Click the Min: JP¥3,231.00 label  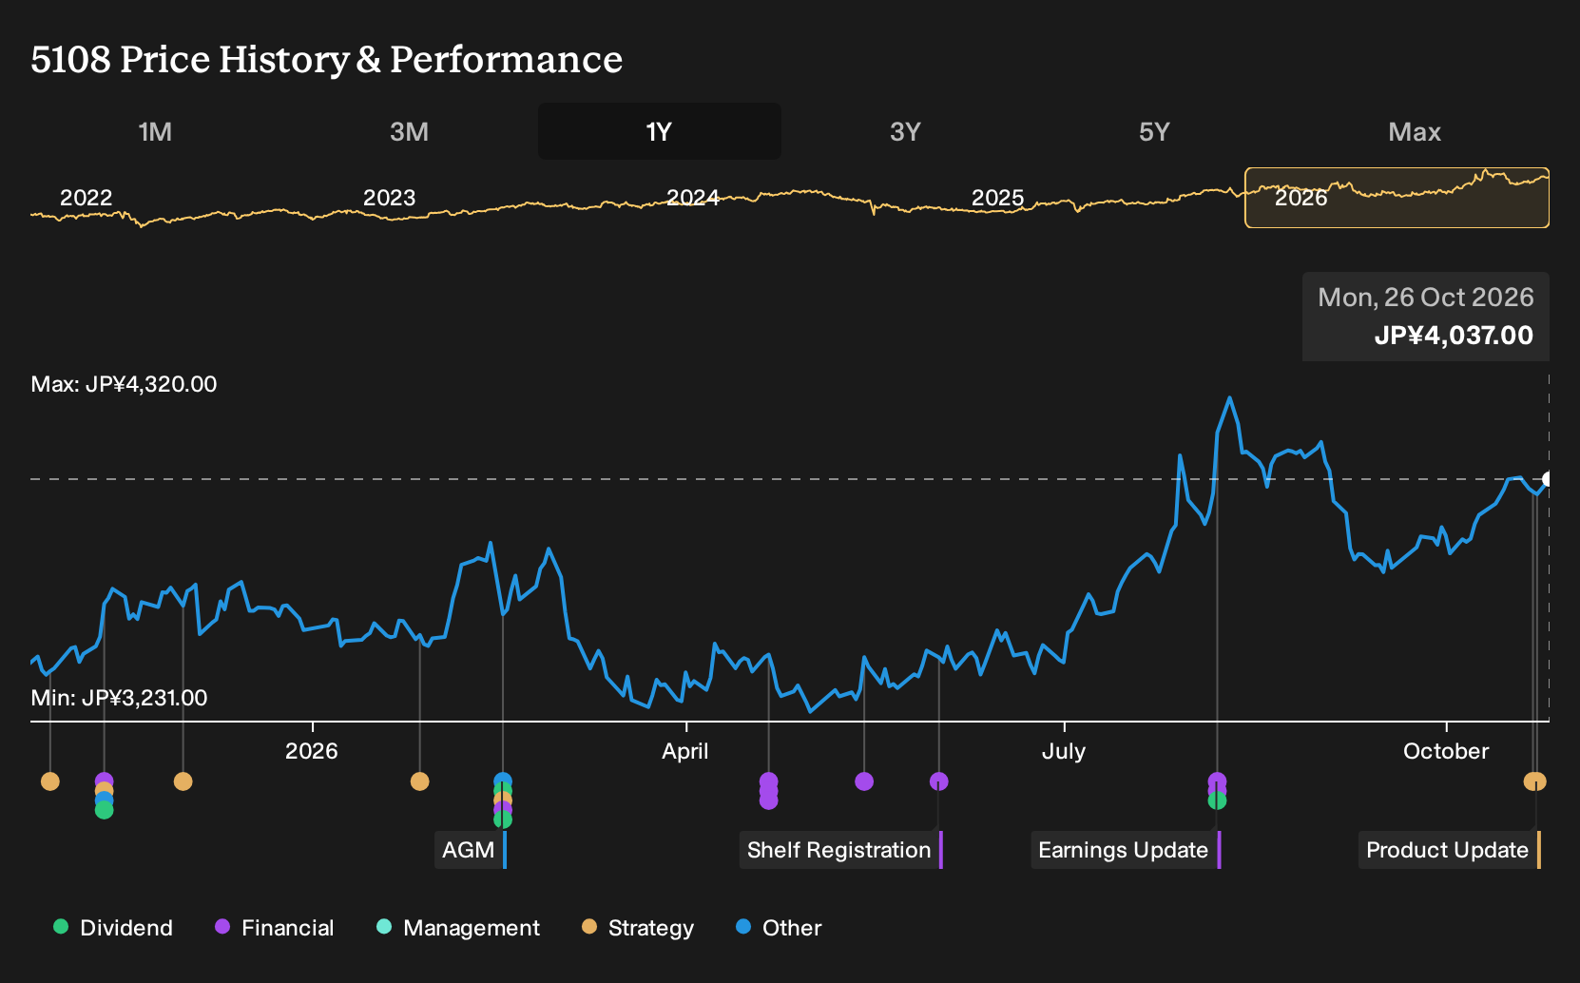(119, 698)
